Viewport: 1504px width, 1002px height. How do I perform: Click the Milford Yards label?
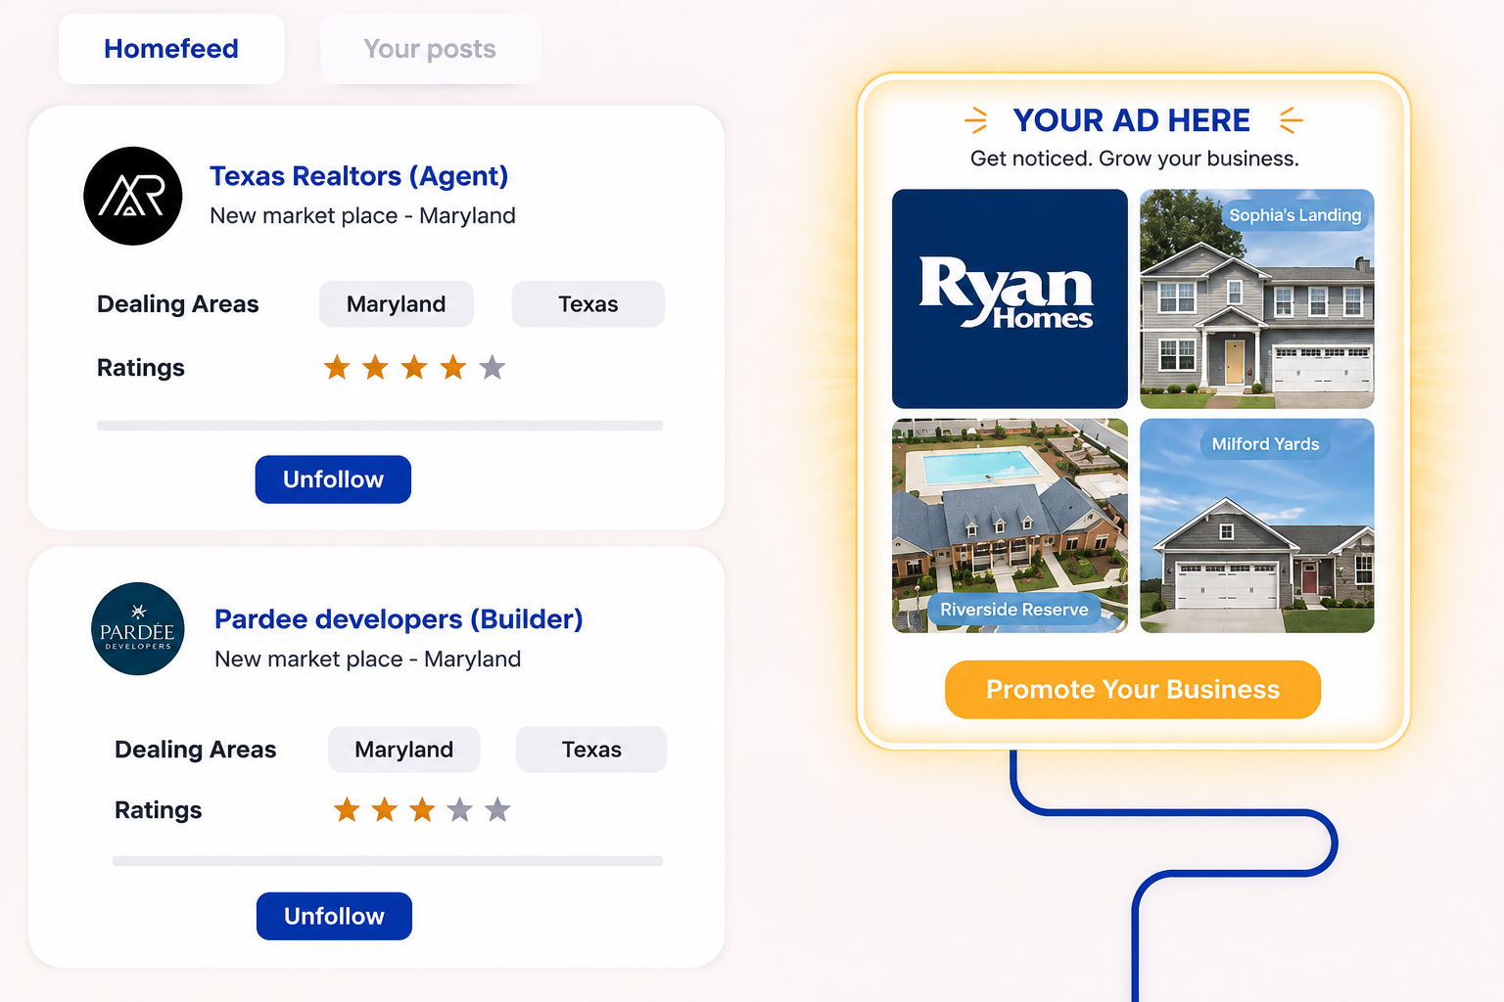(1265, 444)
